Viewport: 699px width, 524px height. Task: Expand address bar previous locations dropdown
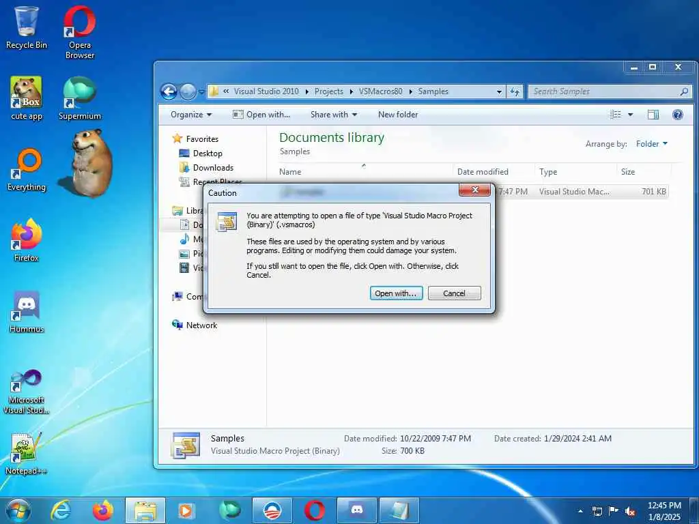tap(499, 92)
